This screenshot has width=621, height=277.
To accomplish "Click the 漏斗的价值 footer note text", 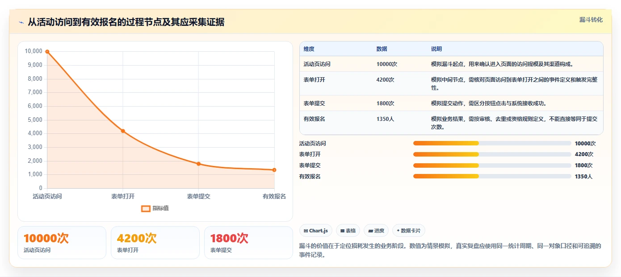I will pos(450,250).
